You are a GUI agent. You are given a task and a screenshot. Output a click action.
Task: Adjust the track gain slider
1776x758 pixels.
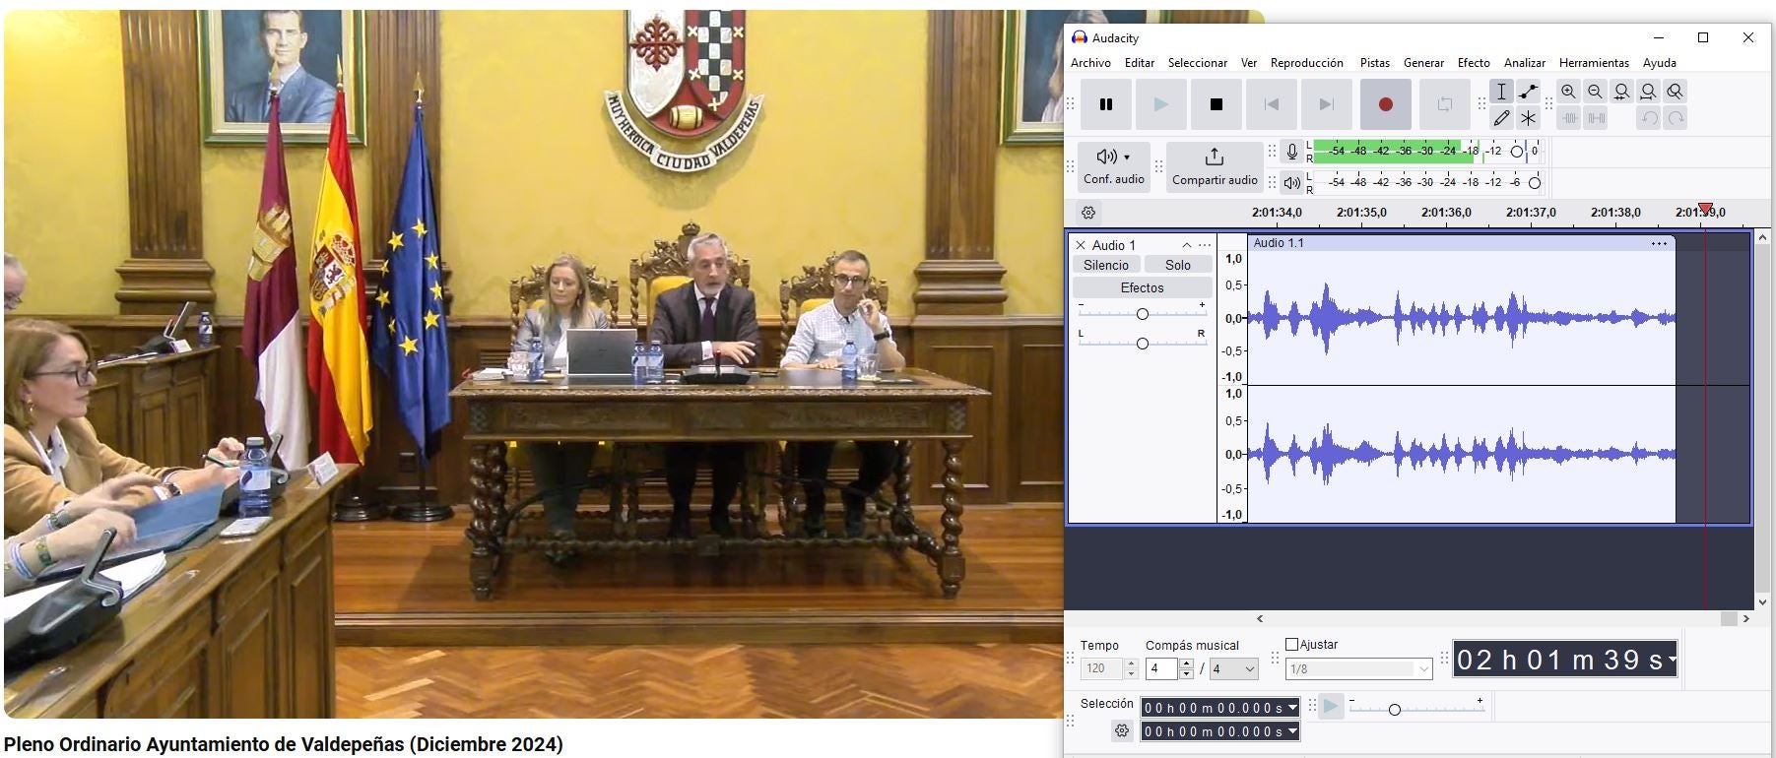[x=1143, y=314]
